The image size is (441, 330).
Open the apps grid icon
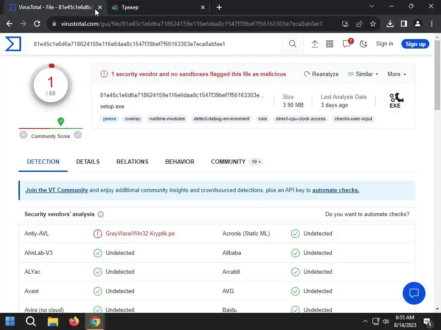coord(329,44)
